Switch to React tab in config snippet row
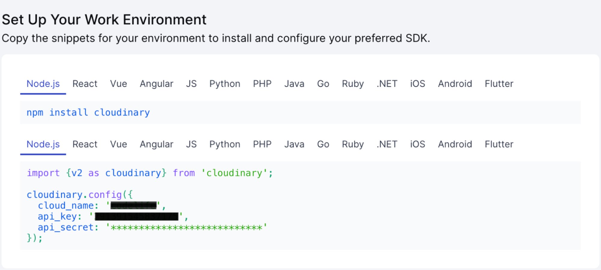601x270 pixels. 85,144
